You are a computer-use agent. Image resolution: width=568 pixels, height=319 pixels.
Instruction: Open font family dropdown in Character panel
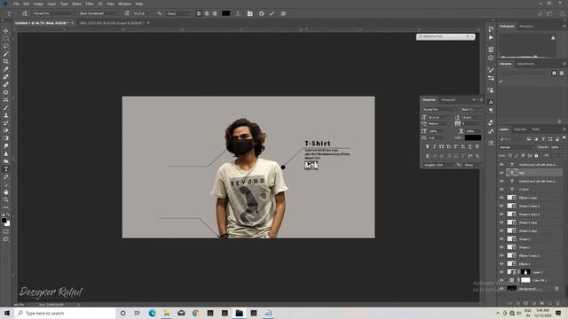click(x=439, y=109)
